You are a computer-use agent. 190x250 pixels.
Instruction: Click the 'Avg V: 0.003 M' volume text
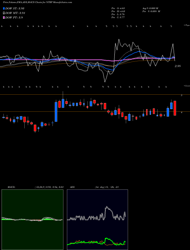coord(150,8)
